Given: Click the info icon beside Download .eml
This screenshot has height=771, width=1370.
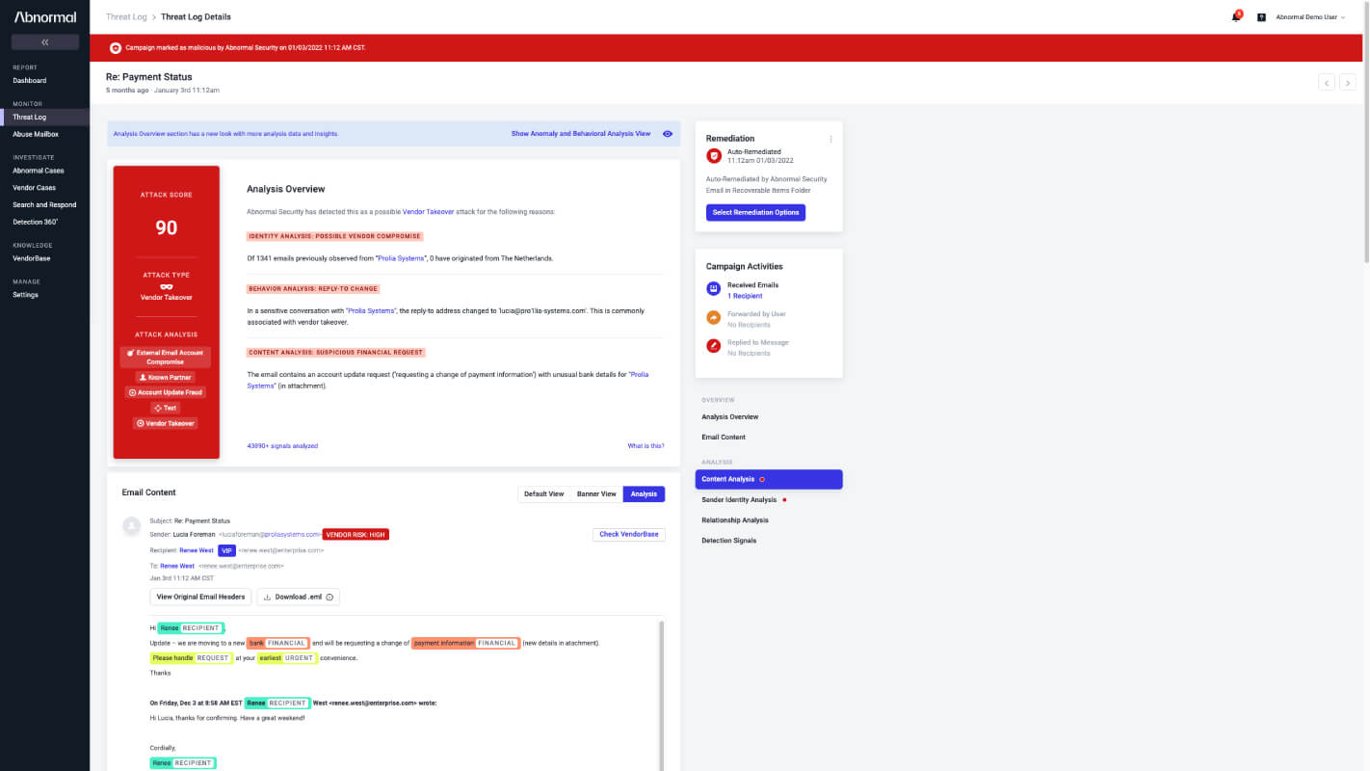Looking at the screenshot, I should pos(329,598).
